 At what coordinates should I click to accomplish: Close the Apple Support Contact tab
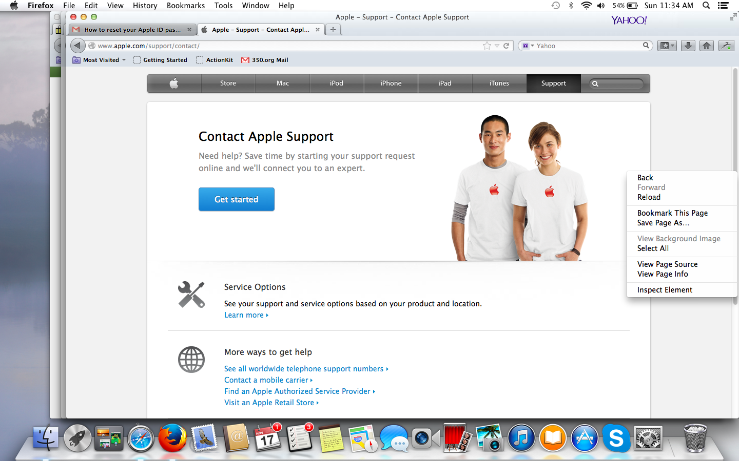point(318,30)
